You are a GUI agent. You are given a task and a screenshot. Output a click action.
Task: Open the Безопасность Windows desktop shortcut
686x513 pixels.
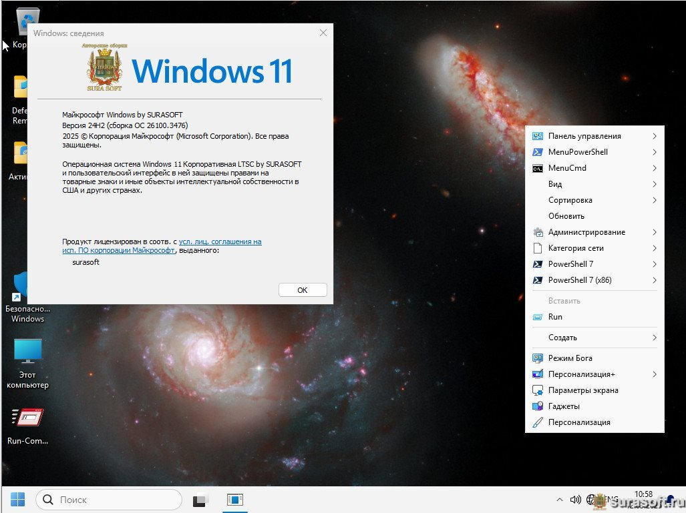[27, 297]
